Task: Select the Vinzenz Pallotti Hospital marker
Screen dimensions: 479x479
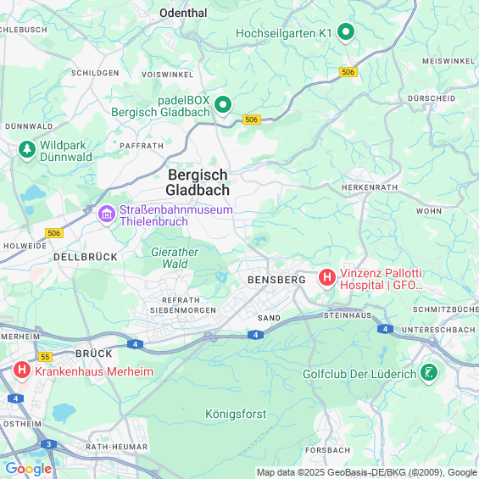Action: pyautogui.click(x=327, y=278)
